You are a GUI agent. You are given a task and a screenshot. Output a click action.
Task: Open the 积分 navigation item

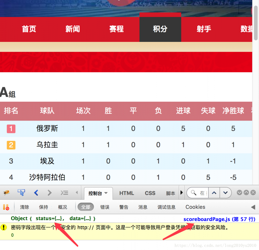(160, 29)
